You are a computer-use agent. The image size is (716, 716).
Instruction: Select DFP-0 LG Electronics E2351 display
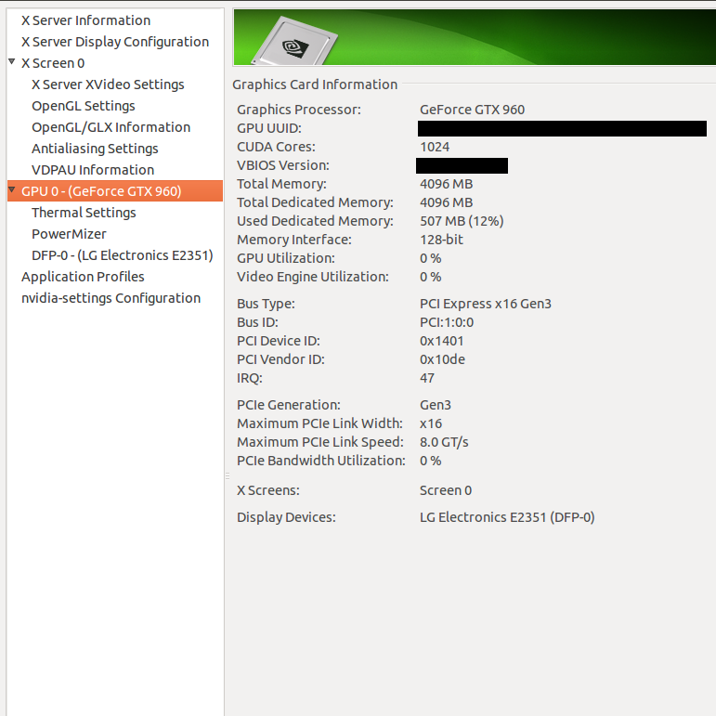[123, 255]
